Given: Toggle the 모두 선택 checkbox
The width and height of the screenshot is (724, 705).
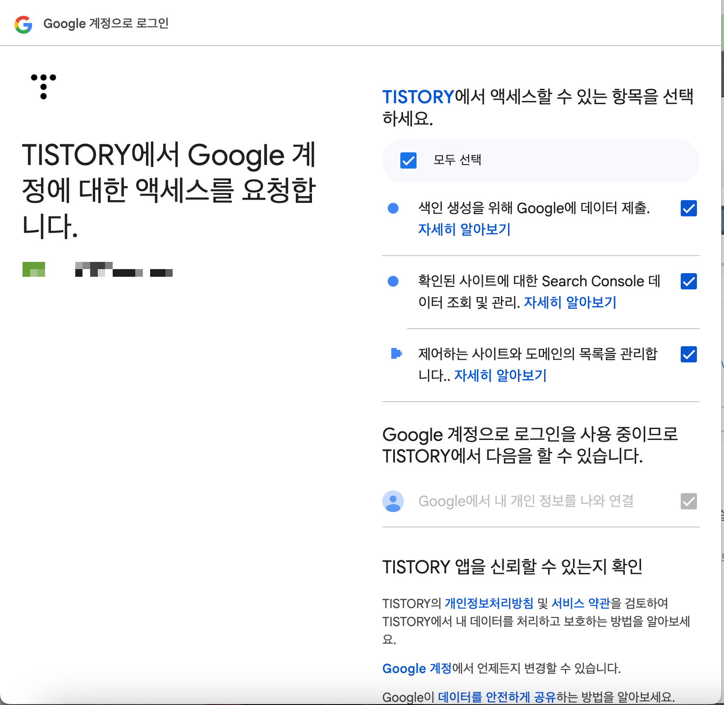Looking at the screenshot, I should pyautogui.click(x=408, y=160).
